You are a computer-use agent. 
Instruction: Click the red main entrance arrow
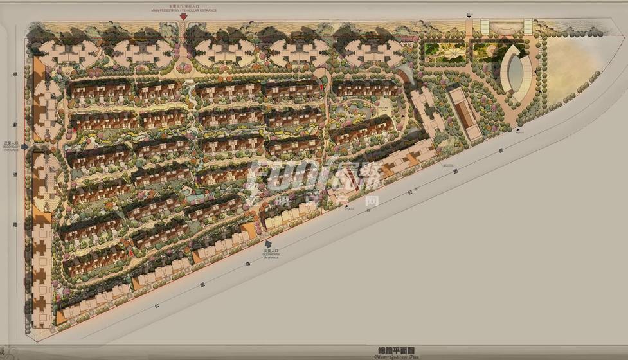[x=183, y=17]
